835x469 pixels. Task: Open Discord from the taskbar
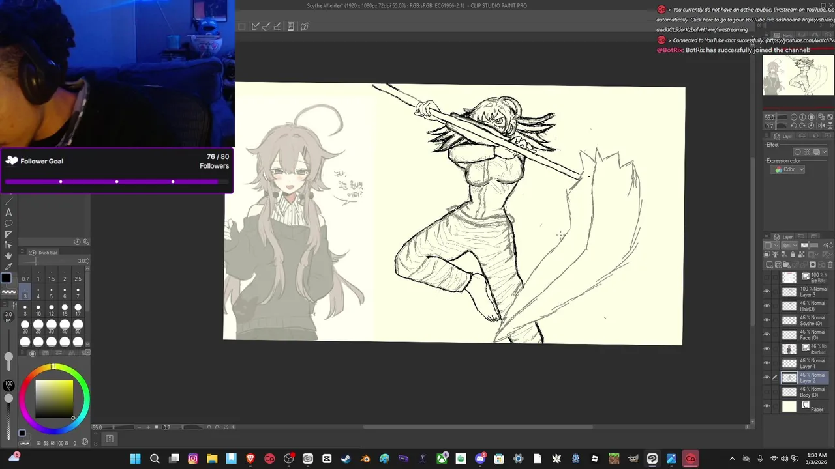[x=480, y=459]
